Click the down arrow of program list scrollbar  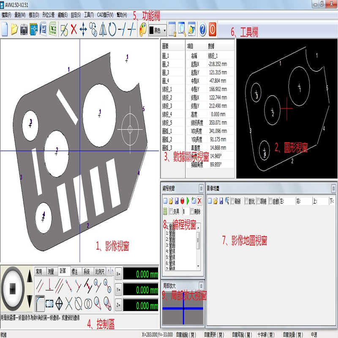(x=198, y=267)
